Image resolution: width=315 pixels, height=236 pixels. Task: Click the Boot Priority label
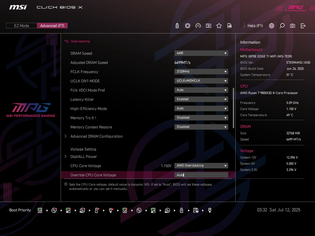tap(20, 210)
